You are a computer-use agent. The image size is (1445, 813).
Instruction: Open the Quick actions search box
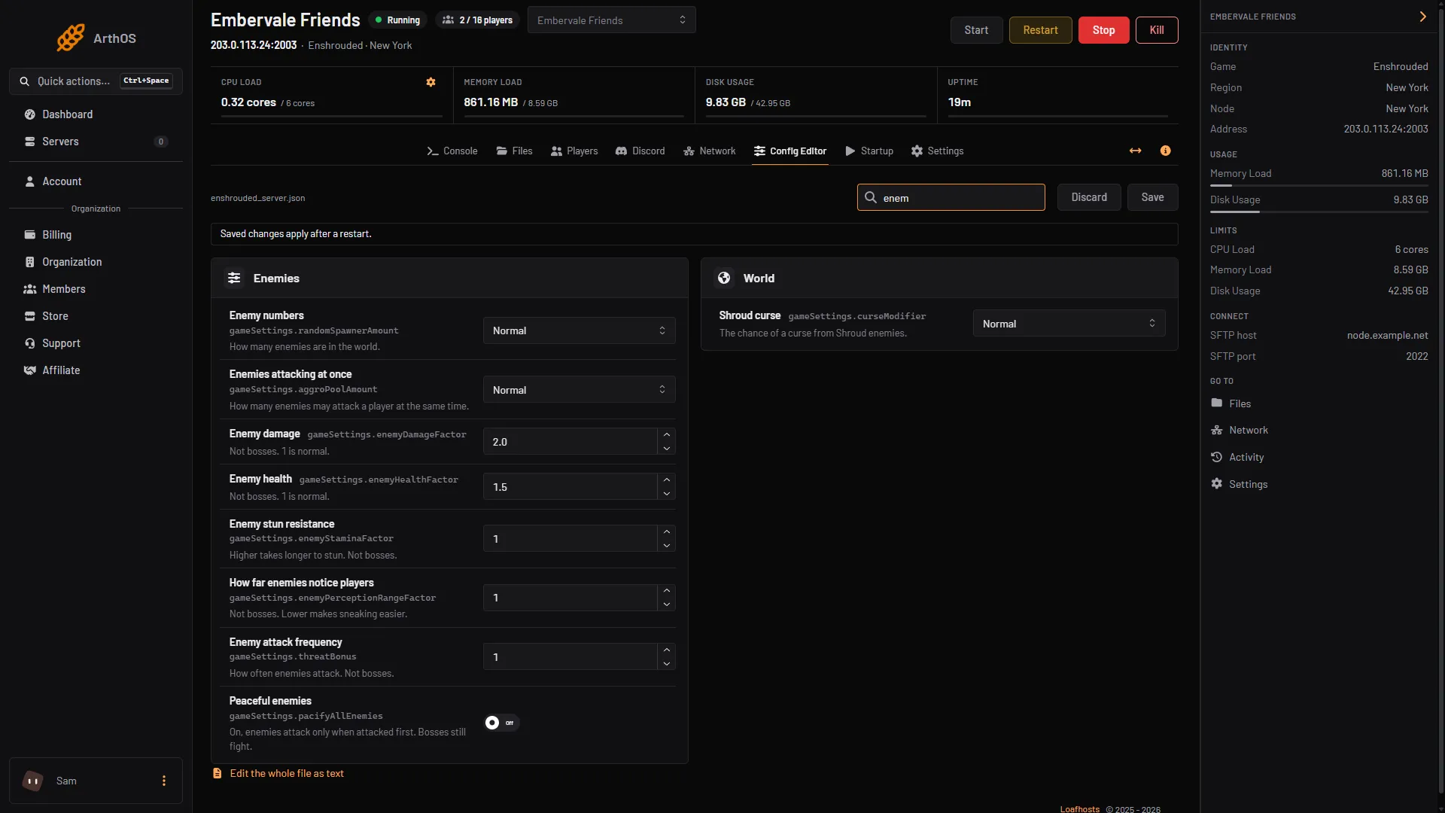[96, 81]
